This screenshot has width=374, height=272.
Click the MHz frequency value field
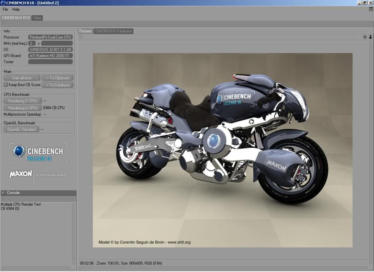tap(57, 43)
